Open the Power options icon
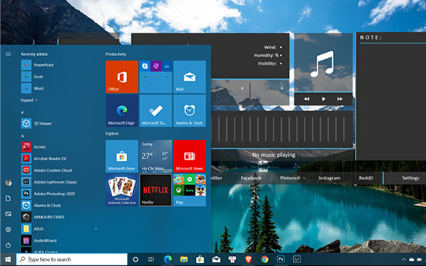This screenshot has width=426, height=266. tap(8, 245)
